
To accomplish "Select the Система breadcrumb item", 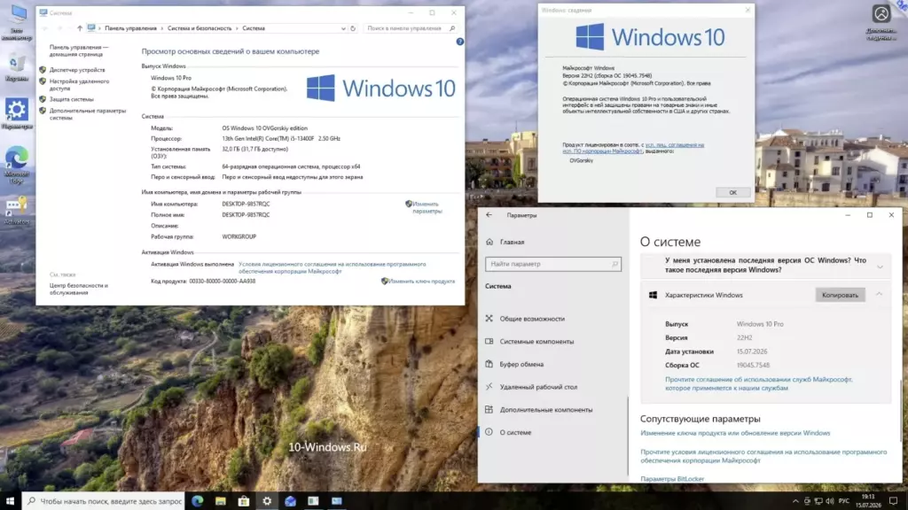I will (x=254, y=28).
